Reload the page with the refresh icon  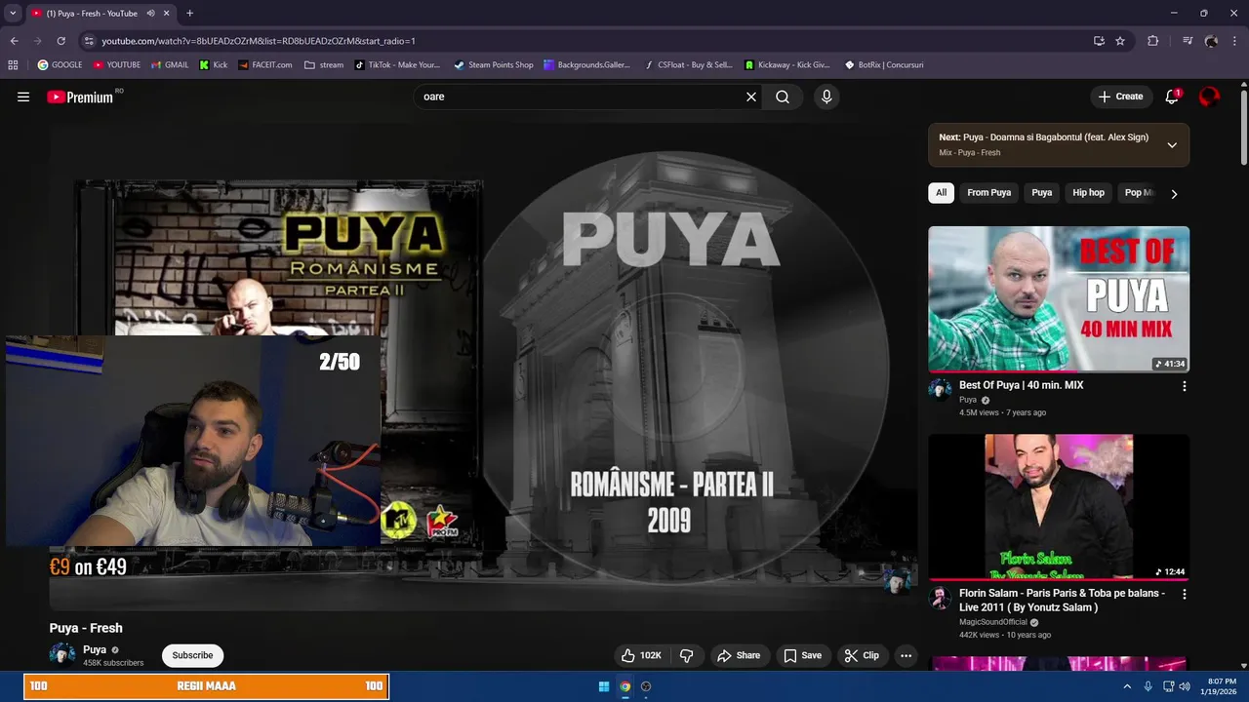click(60, 41)
